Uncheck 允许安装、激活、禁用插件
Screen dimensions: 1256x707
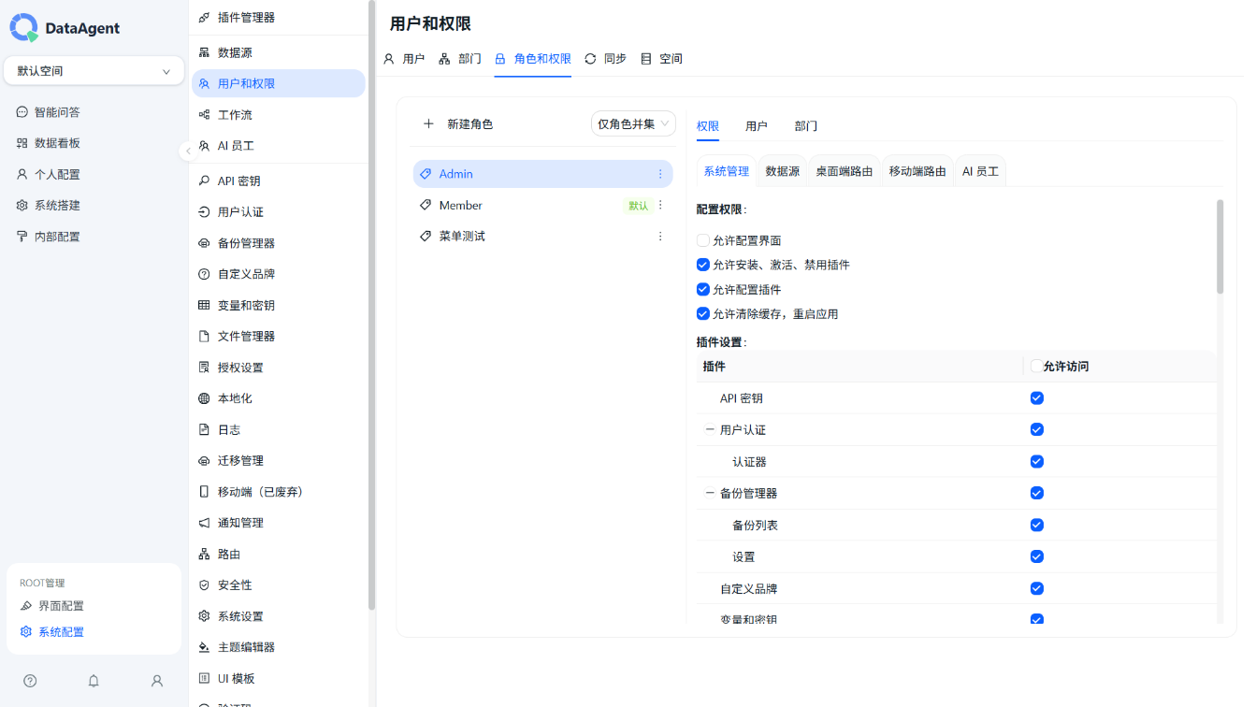703,265
